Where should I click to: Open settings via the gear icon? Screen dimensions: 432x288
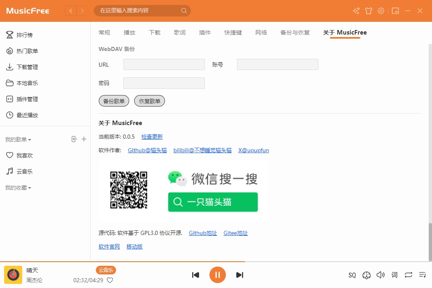(381, 11)
